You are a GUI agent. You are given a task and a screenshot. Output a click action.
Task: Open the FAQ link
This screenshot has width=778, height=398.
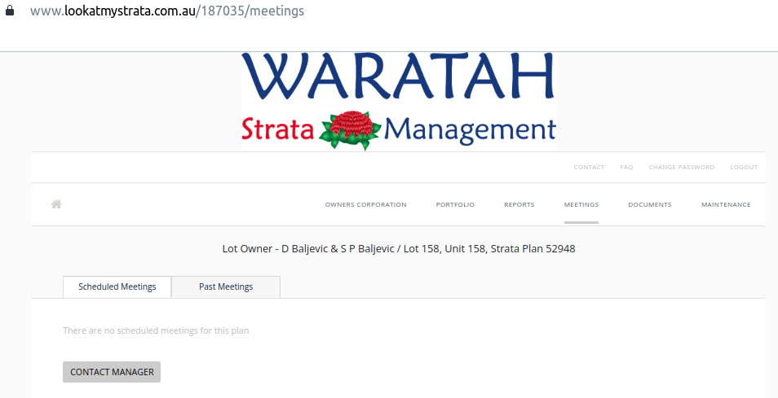coord(626,168)
